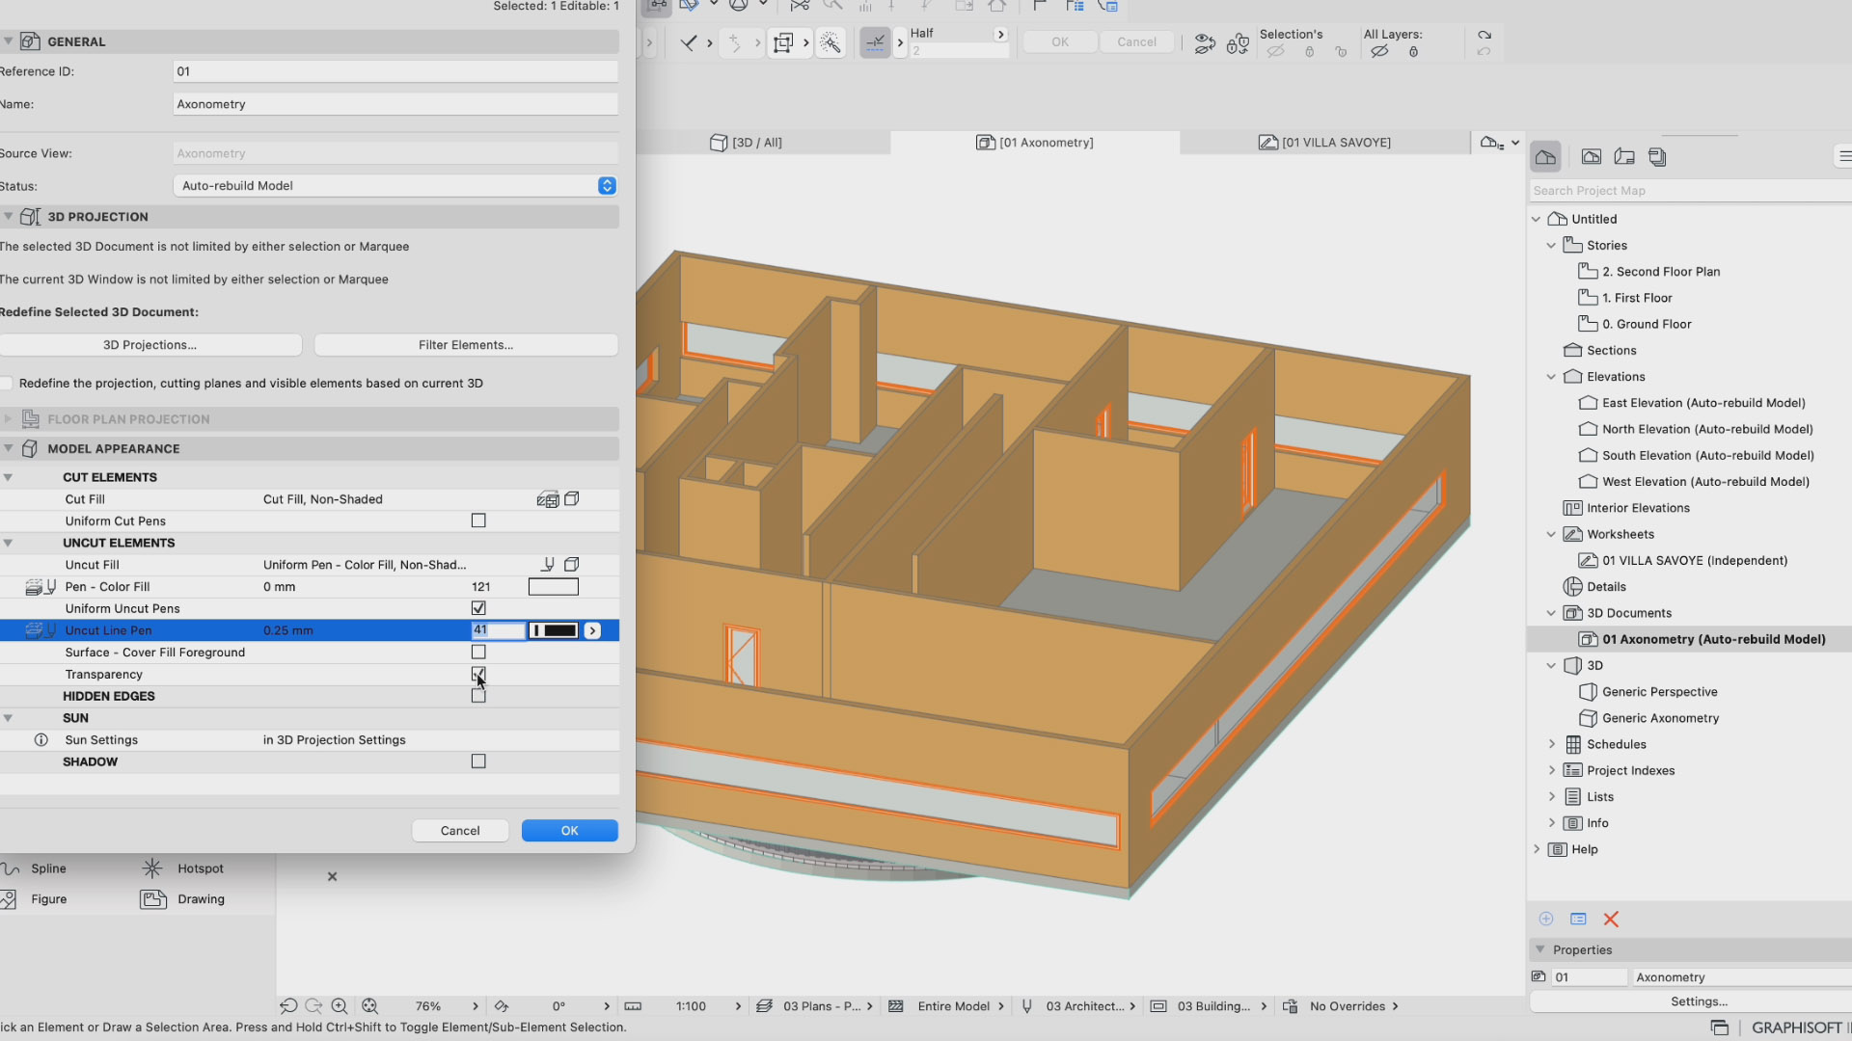Click the Fit in Window zoom icon

(369, 1006)
